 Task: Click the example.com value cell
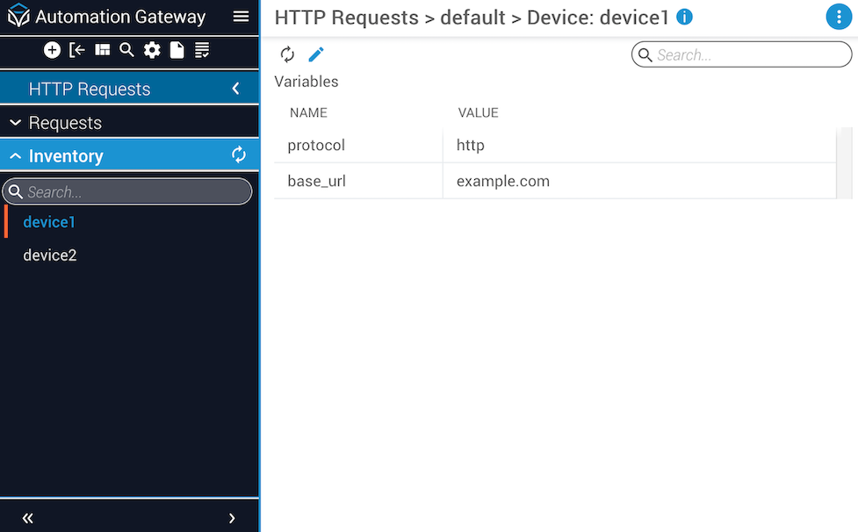(639, 181)
